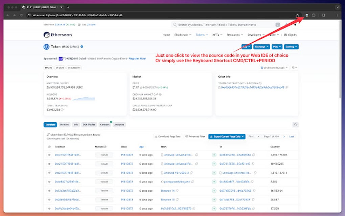Click the Web IDE extension icon in toolbar

[306, 15]
